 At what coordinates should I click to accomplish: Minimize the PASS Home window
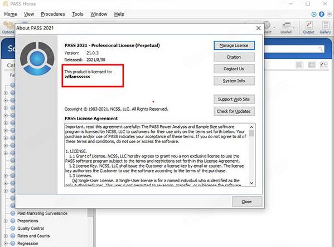(291, 3)
